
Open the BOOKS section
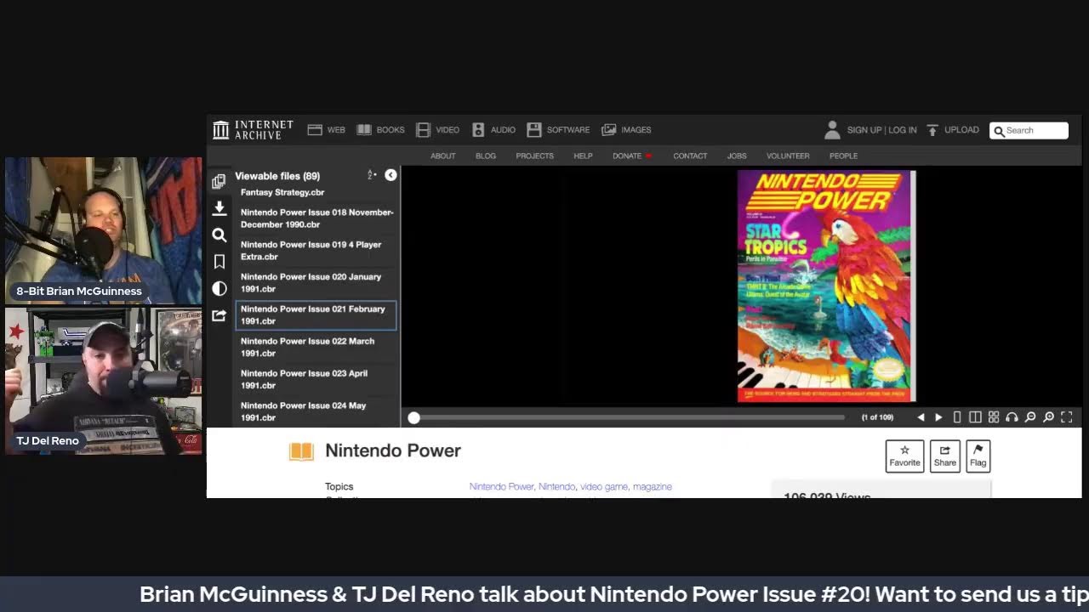[x=380, y=130]
